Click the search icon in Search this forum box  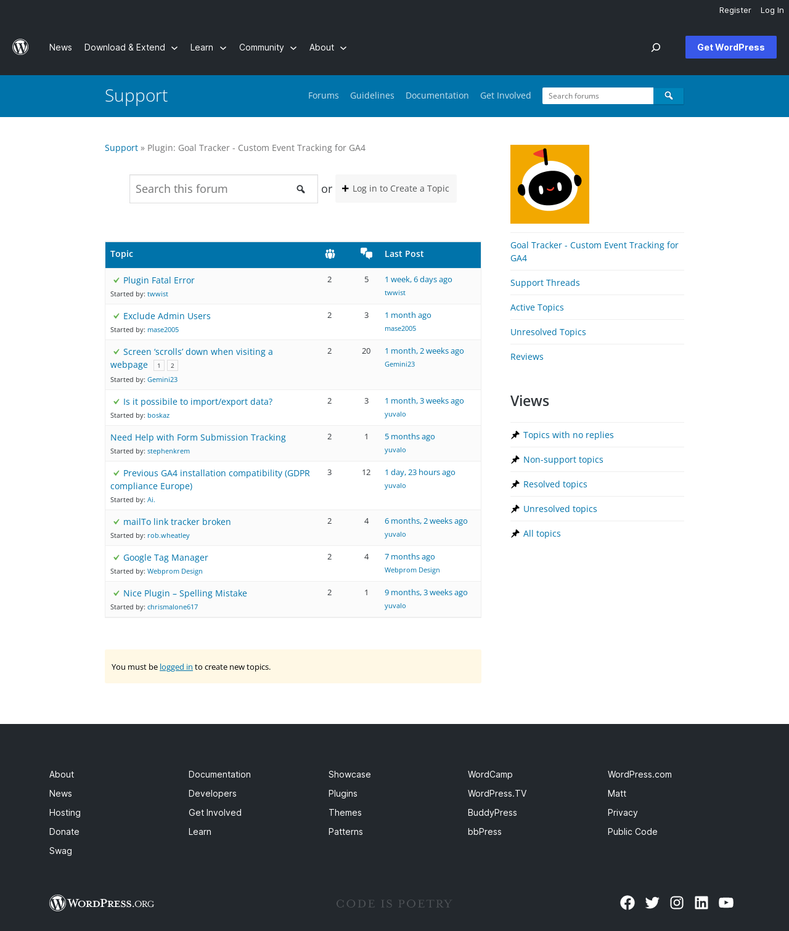[x=301, y=189]
